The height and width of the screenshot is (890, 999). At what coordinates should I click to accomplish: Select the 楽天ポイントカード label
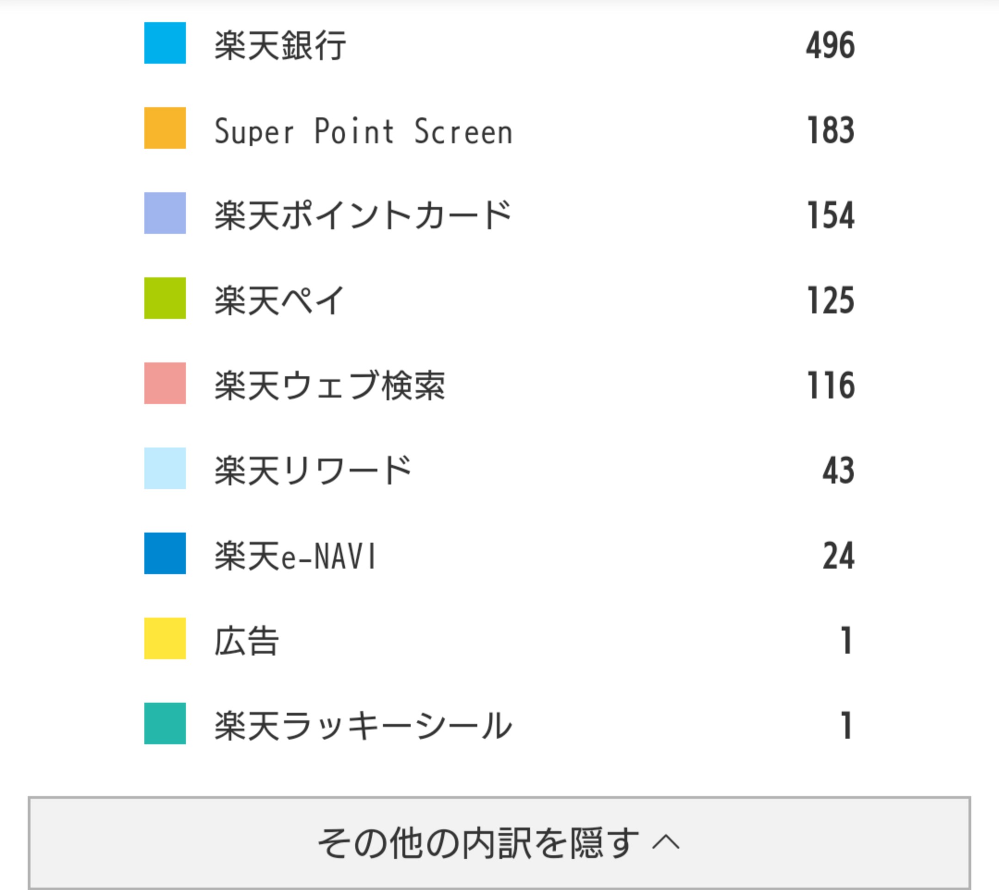point(363,215)
